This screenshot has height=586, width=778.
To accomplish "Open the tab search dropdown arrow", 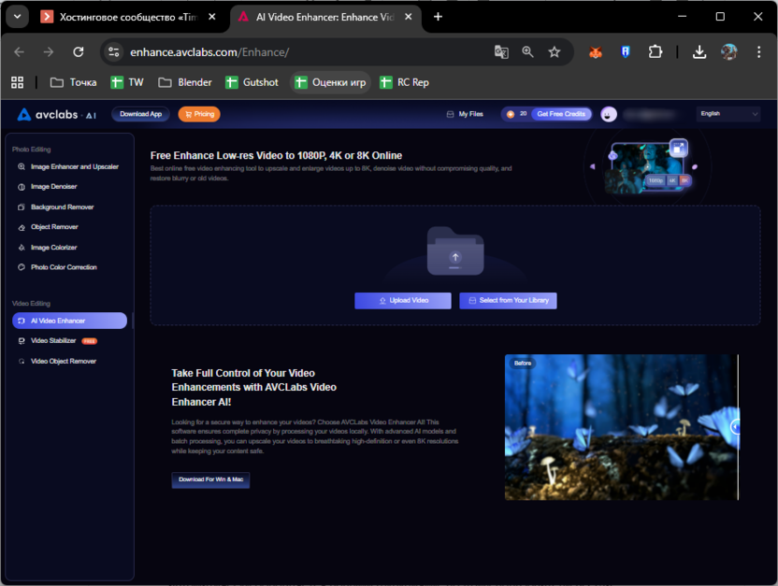I will (17, 17).
